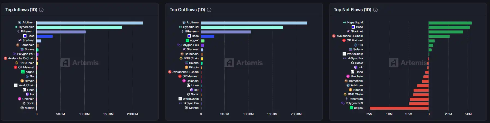Click the Ethereum bar in Top Inflows chart
This screenshot has width=490, height=123.
click(61, 32)
